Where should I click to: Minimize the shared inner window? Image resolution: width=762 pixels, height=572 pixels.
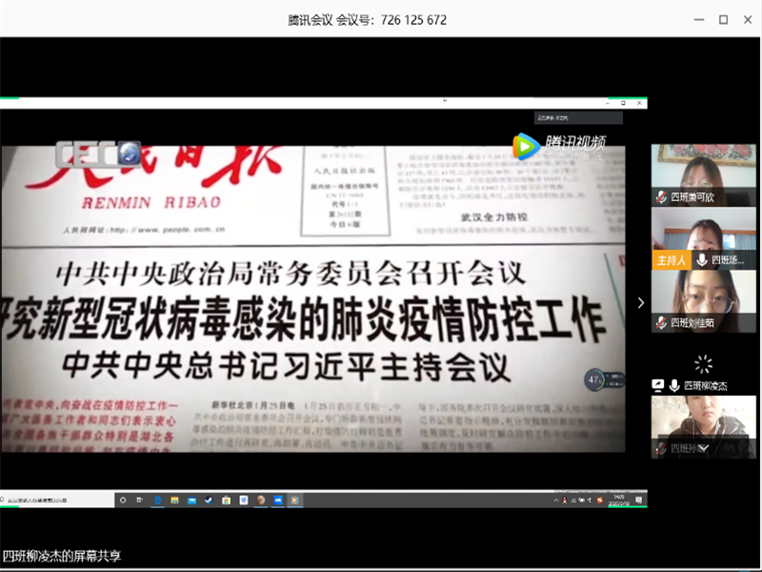point(608,103)
